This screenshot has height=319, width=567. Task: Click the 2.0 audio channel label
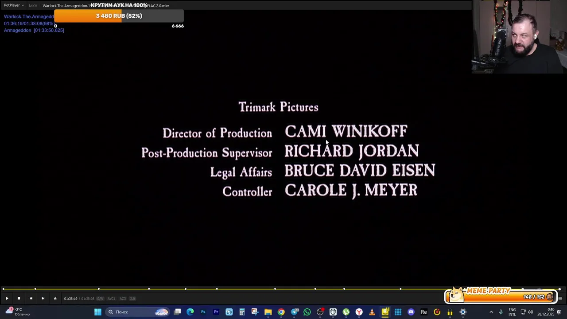[x=132, y=299]
